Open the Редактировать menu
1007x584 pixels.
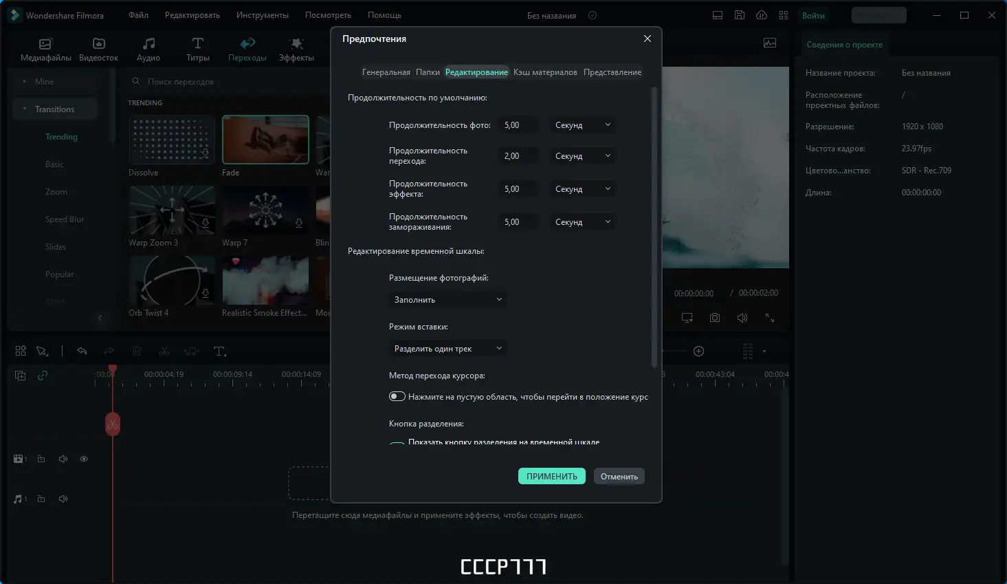click(192, 15)
